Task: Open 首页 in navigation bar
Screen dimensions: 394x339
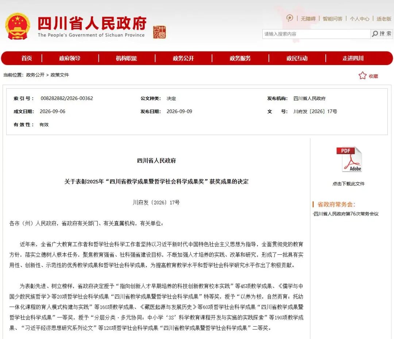Action: coord(27,58)
